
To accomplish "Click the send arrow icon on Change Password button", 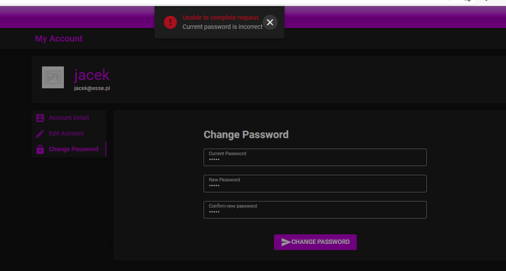I will [286, 242].
